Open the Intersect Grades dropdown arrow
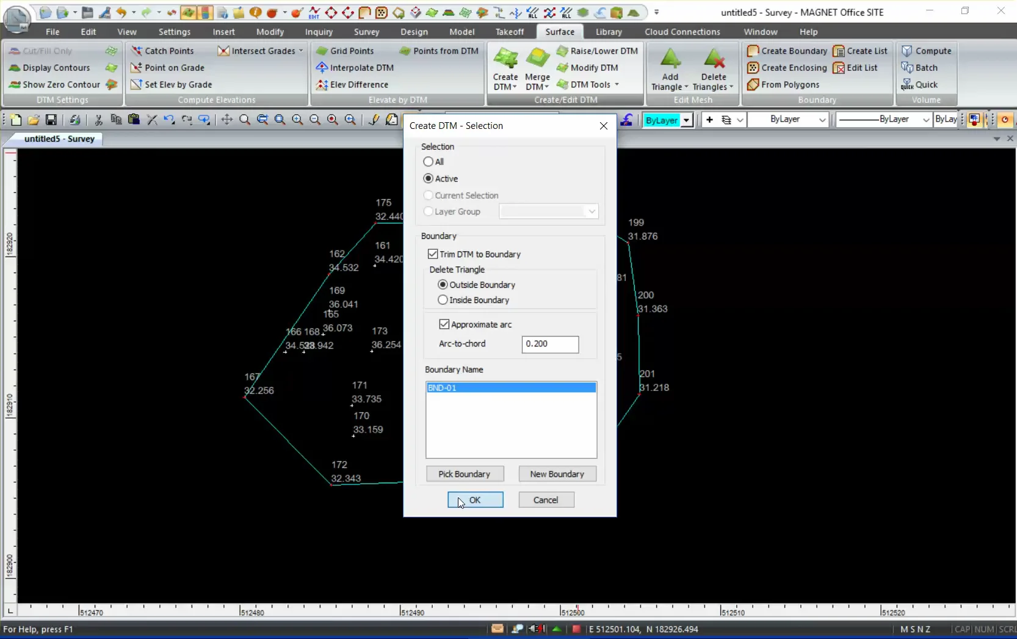Viewport: 1017px width, 639px height. coord(301,51)
